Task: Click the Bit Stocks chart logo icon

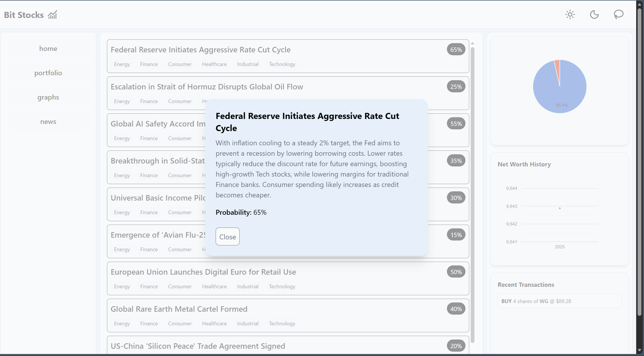Action: (52, 15)
